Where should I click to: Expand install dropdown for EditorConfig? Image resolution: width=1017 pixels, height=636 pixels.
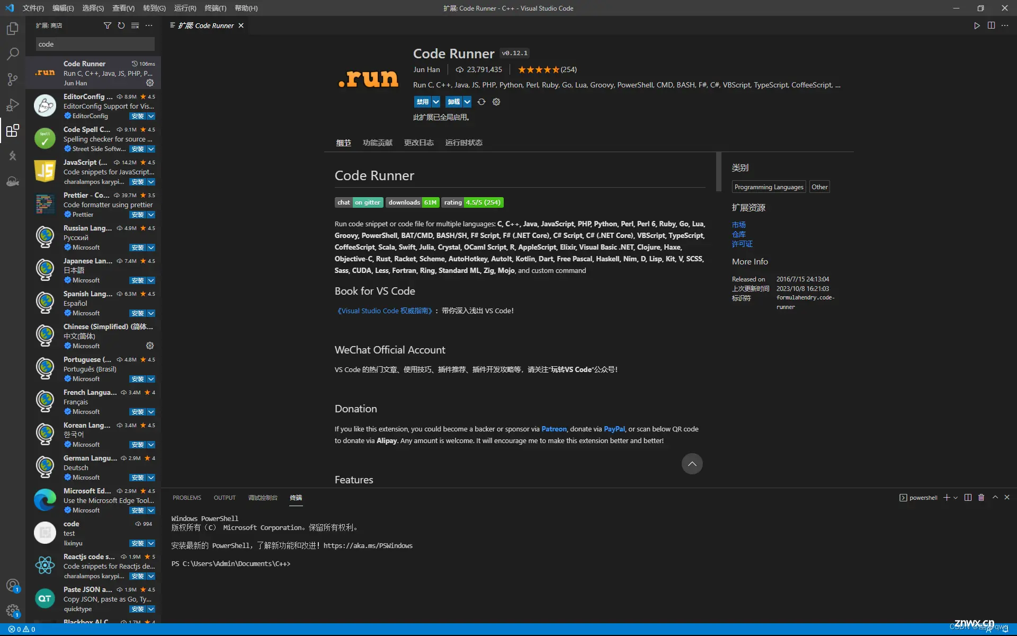151,116
